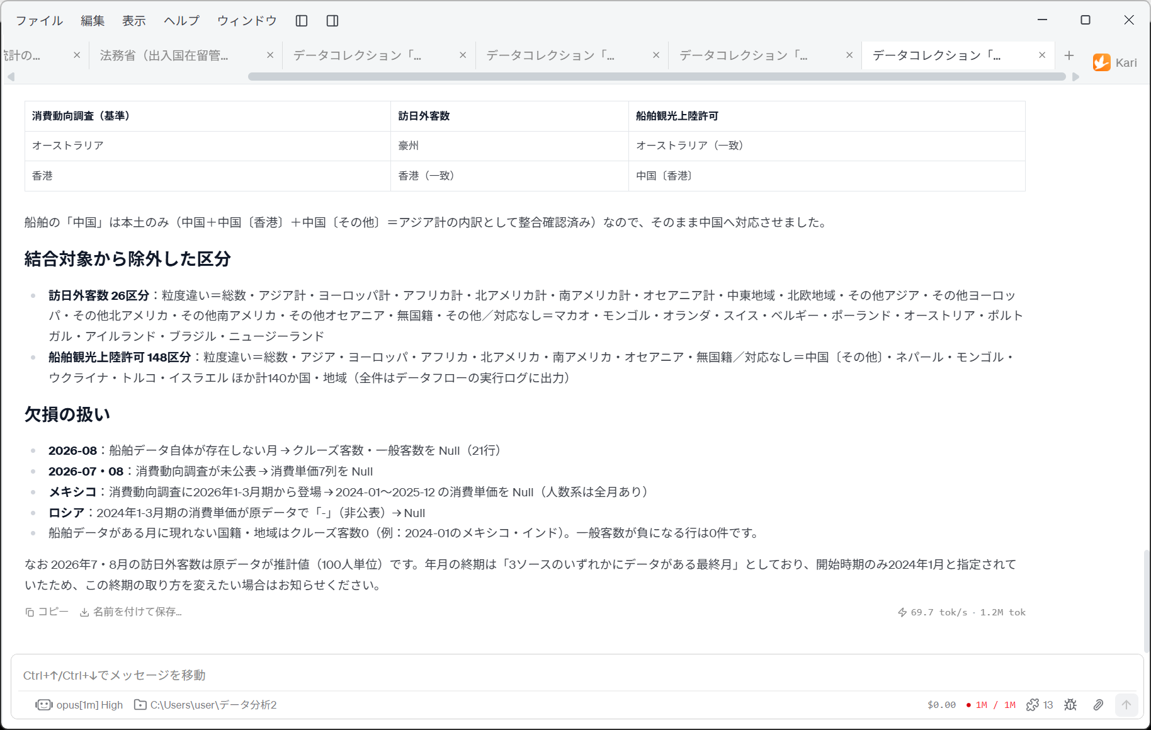Image resolution: width=1151 pixels, height=730 pixels.
Task: Open the Kari app logo icon
Action: coord(1101,62)
